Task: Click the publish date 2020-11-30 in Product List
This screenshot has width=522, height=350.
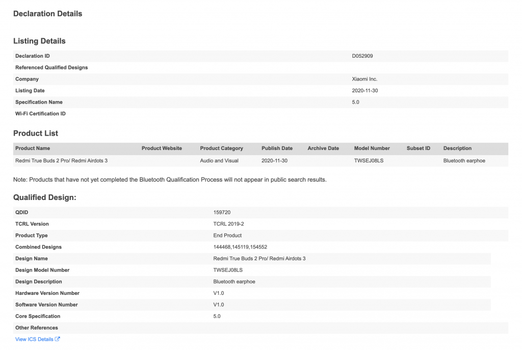Action: 274,161
